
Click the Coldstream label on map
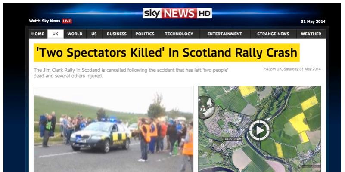232,139
